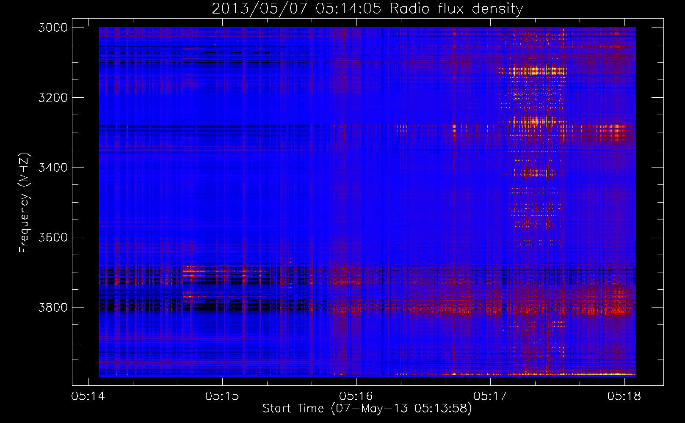Click the 05:18 time axis label
The image size is (685, 423).
click(624, 396)
